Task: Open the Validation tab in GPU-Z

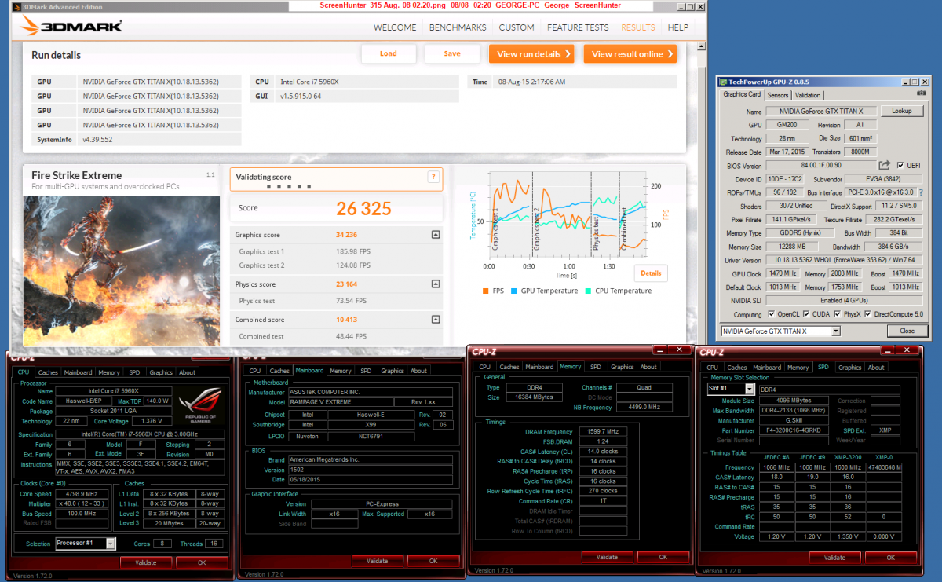Action: point(808,95)
